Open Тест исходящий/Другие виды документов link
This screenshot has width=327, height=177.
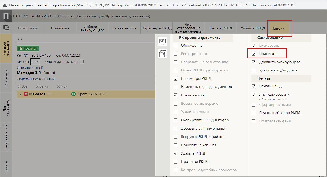113,16
